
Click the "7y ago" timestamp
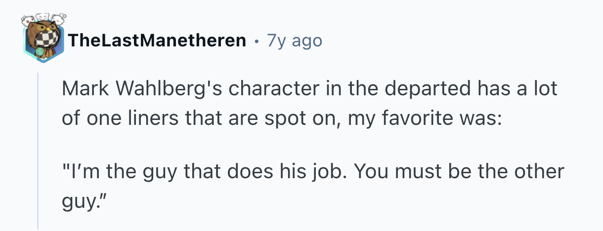(x=295, y=40)
